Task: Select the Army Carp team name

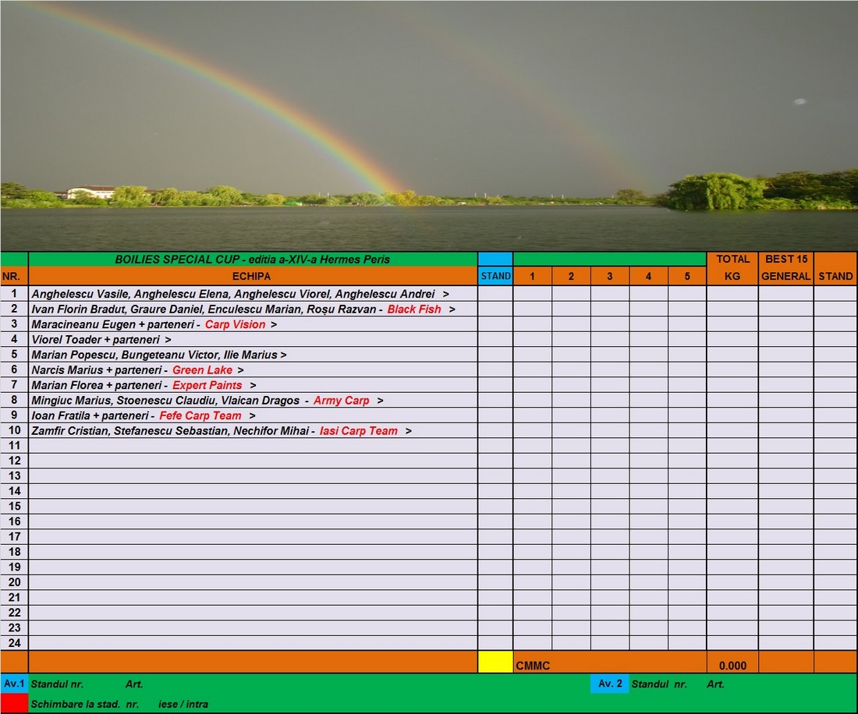Action: 341,401
